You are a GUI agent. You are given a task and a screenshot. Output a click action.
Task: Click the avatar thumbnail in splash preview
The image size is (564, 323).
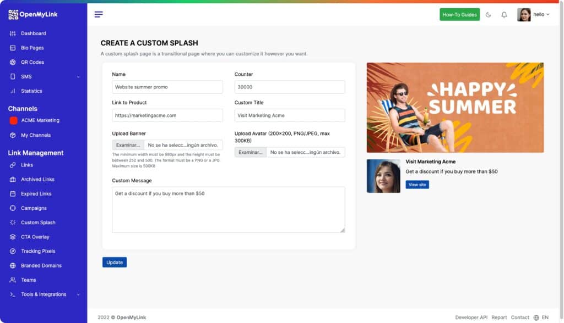click(383, 176)
